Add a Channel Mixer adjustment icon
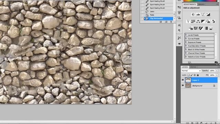 point(213,21)
